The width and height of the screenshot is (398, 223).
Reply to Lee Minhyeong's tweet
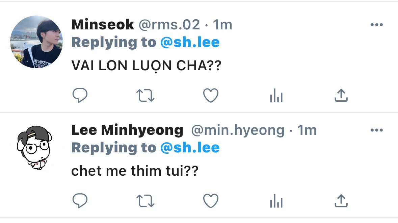click(80, 201)
